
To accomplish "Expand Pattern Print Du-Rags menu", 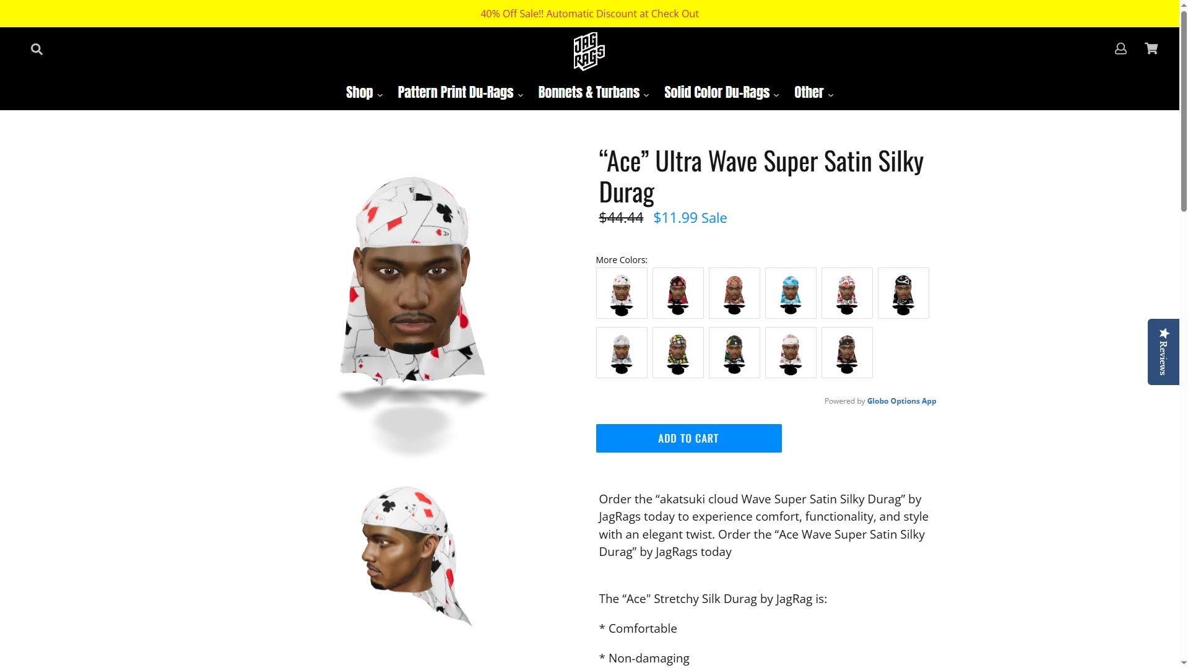I will [x=460, y=92].
